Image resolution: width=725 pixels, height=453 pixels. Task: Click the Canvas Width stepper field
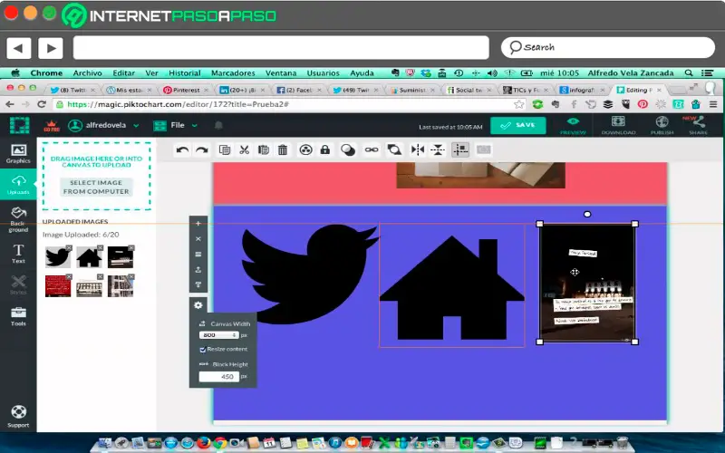(x=218, y=335)
